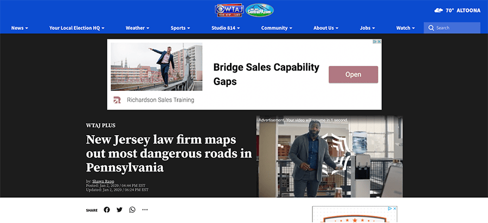
Task: Open author Shawn Rapp's page
Action: coord(103,181)
